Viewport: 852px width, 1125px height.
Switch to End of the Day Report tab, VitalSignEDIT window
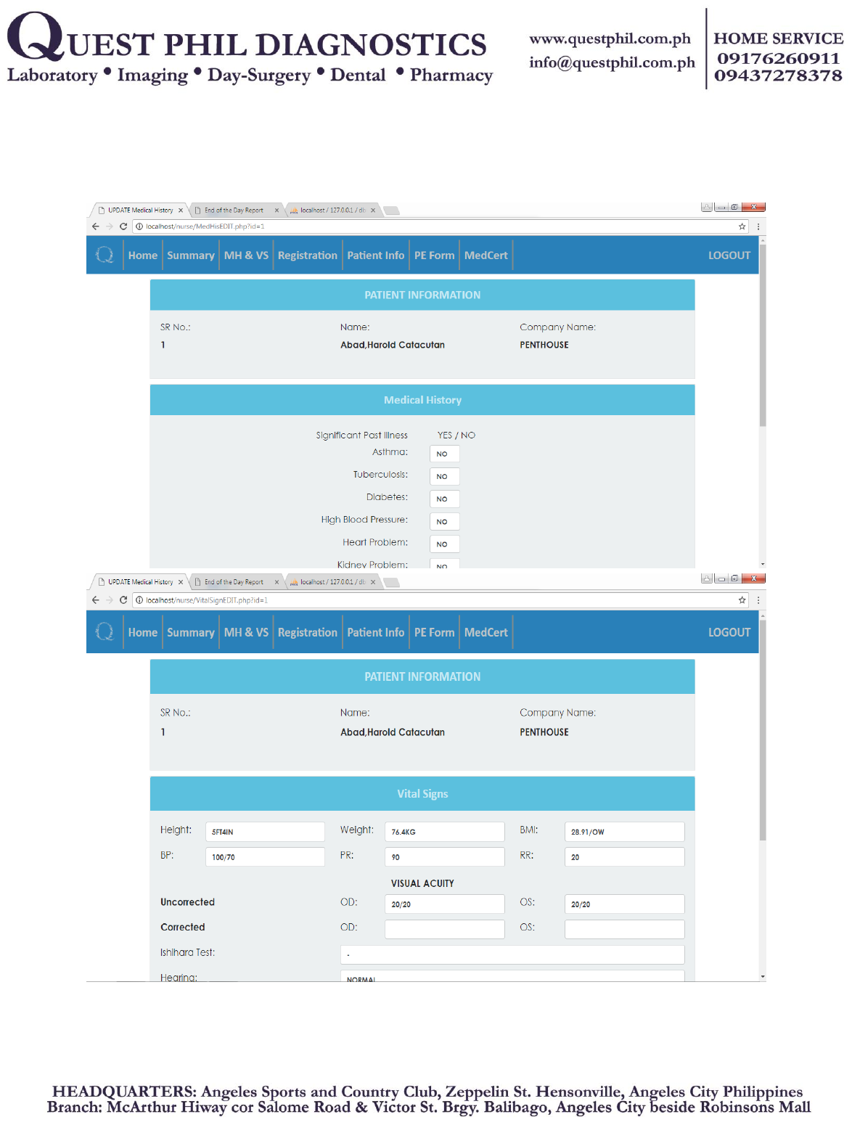click(x=235, y=582)
